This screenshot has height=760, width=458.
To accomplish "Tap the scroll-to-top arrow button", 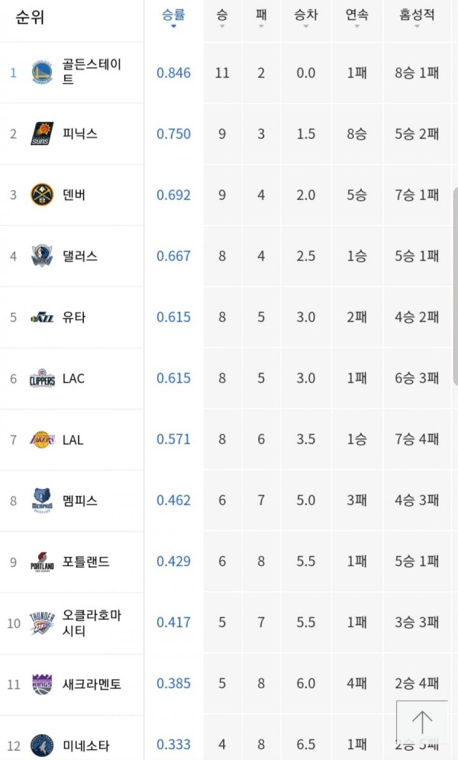I will 421,722.
